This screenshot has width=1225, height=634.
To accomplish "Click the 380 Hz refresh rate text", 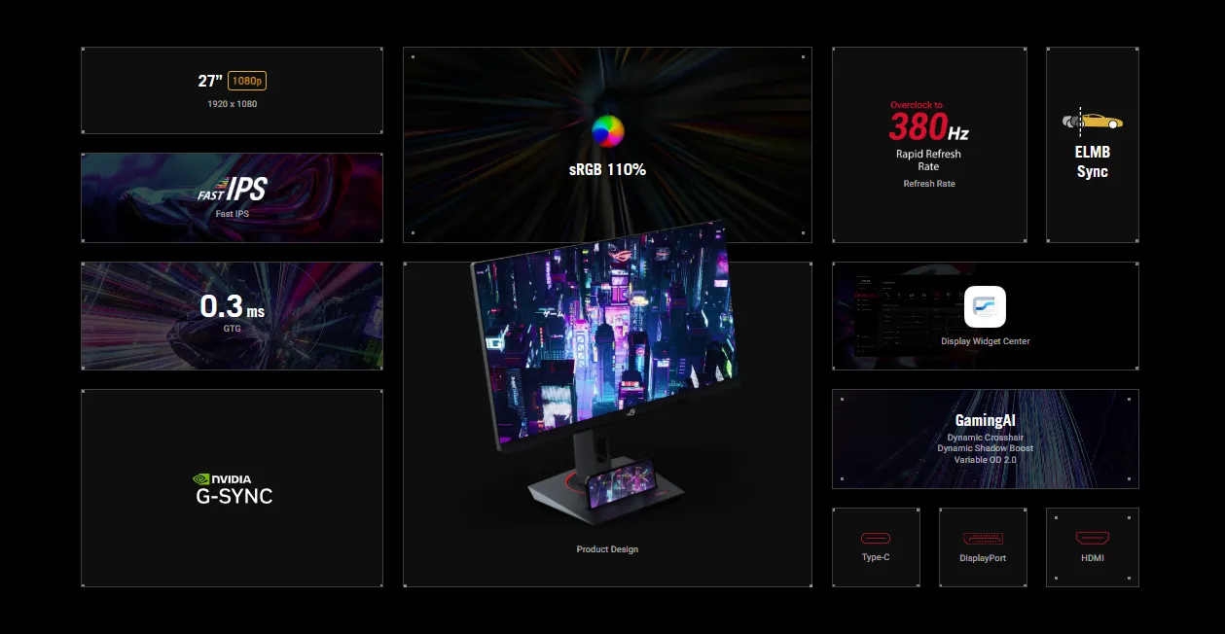I will [x=929, y=126].
